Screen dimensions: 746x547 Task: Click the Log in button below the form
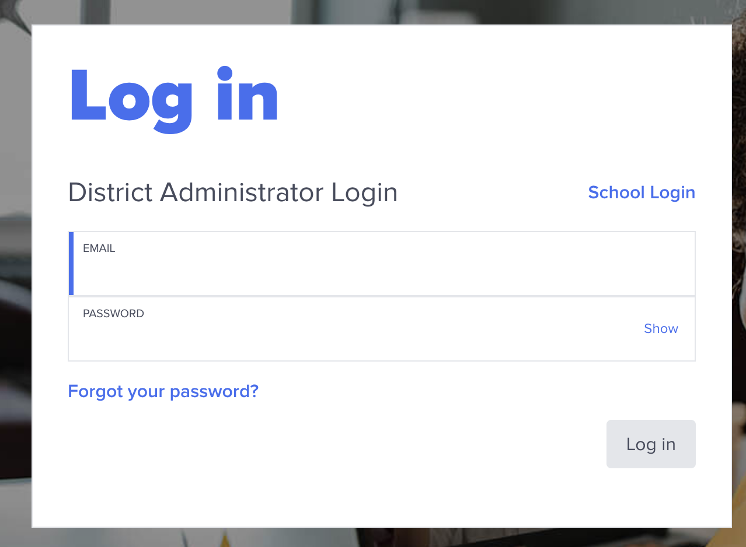(651, 444)
